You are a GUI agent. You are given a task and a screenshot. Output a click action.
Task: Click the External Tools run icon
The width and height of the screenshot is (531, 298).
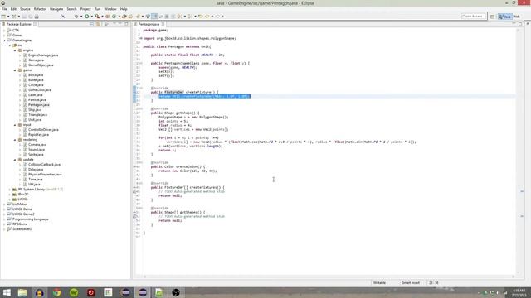(x=98, y=17)
